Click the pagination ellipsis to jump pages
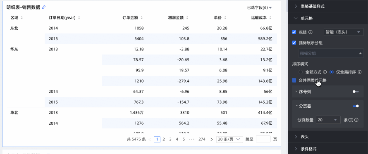Image resolution: width=368 pixels, height=154 pixels. (x=191, y=139)
